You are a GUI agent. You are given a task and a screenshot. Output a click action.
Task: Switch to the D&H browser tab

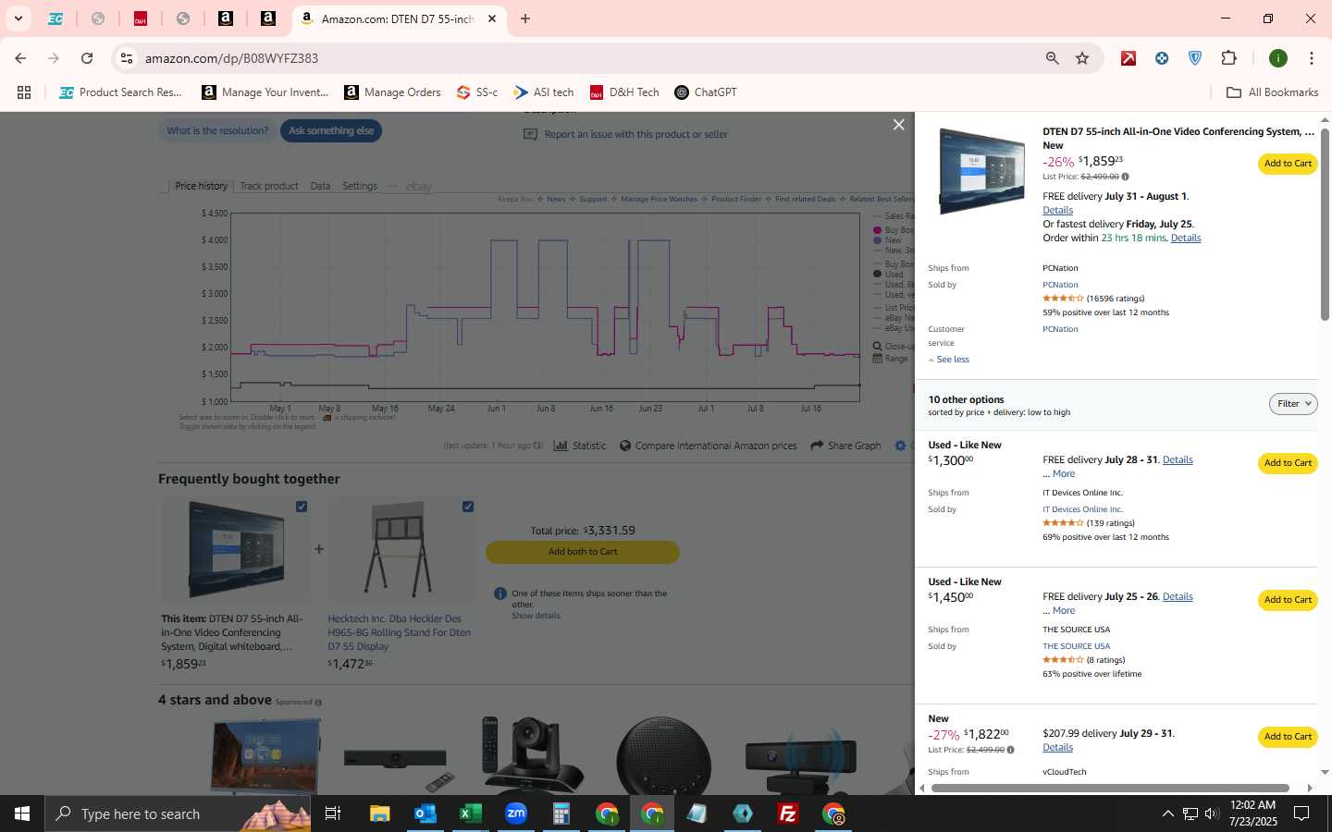pyautogui.click(x=141, y=18)
